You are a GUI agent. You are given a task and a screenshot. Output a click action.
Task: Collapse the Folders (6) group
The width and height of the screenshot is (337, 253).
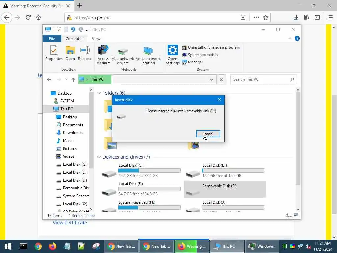(x=99, y=93)
